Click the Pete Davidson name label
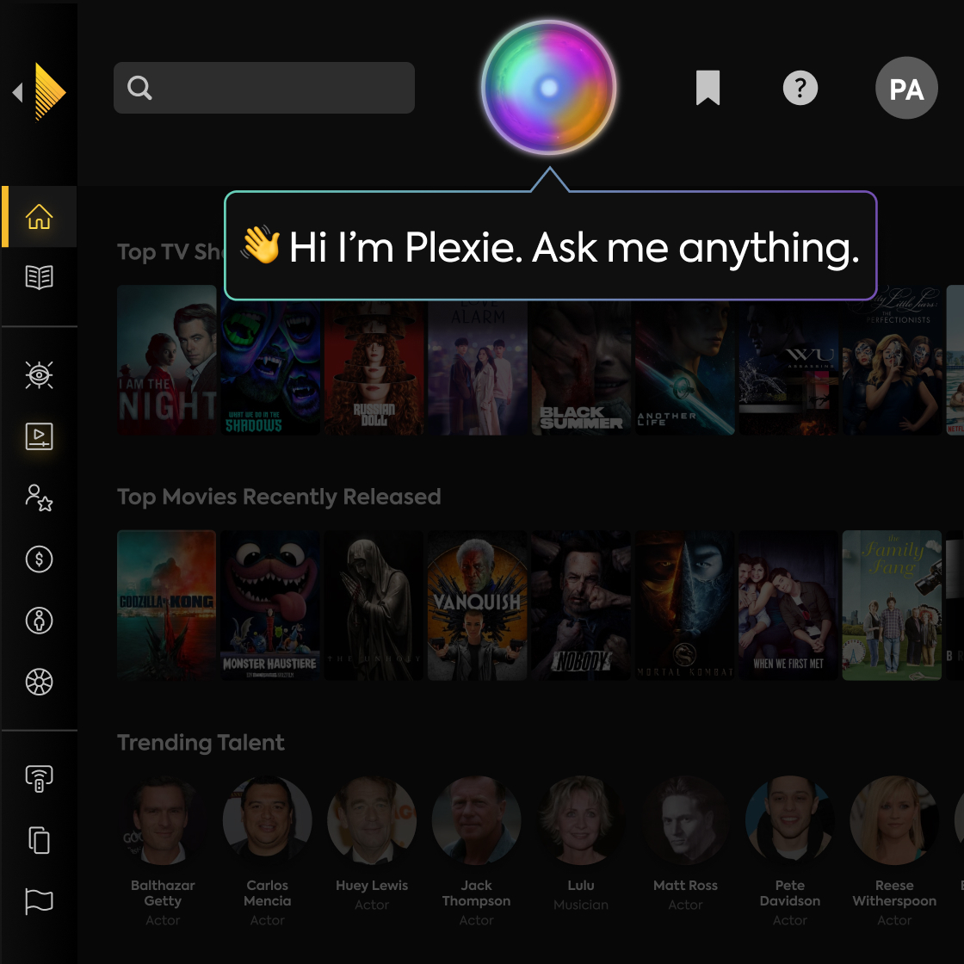This screenshot has width=964, height=964. coord(790,893)
